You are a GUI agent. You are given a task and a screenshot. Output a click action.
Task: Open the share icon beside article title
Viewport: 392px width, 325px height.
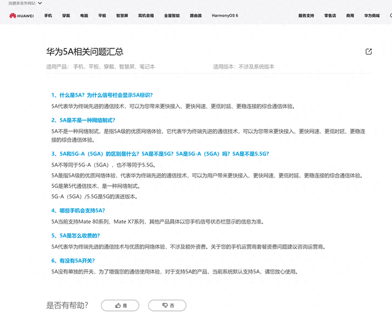(369, 51)
